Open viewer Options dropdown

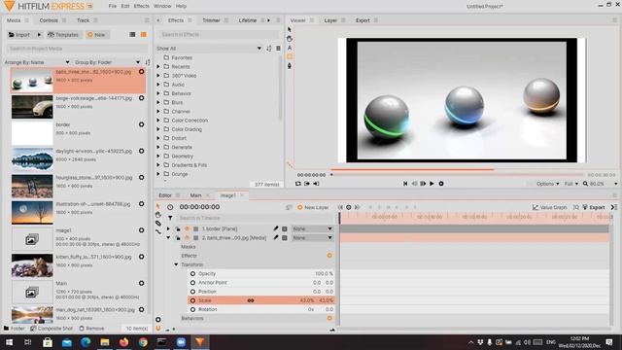pyautogui.click(x=548, y=184)
